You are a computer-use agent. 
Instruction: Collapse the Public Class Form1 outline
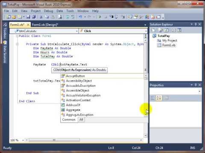[x=17, y=36]
